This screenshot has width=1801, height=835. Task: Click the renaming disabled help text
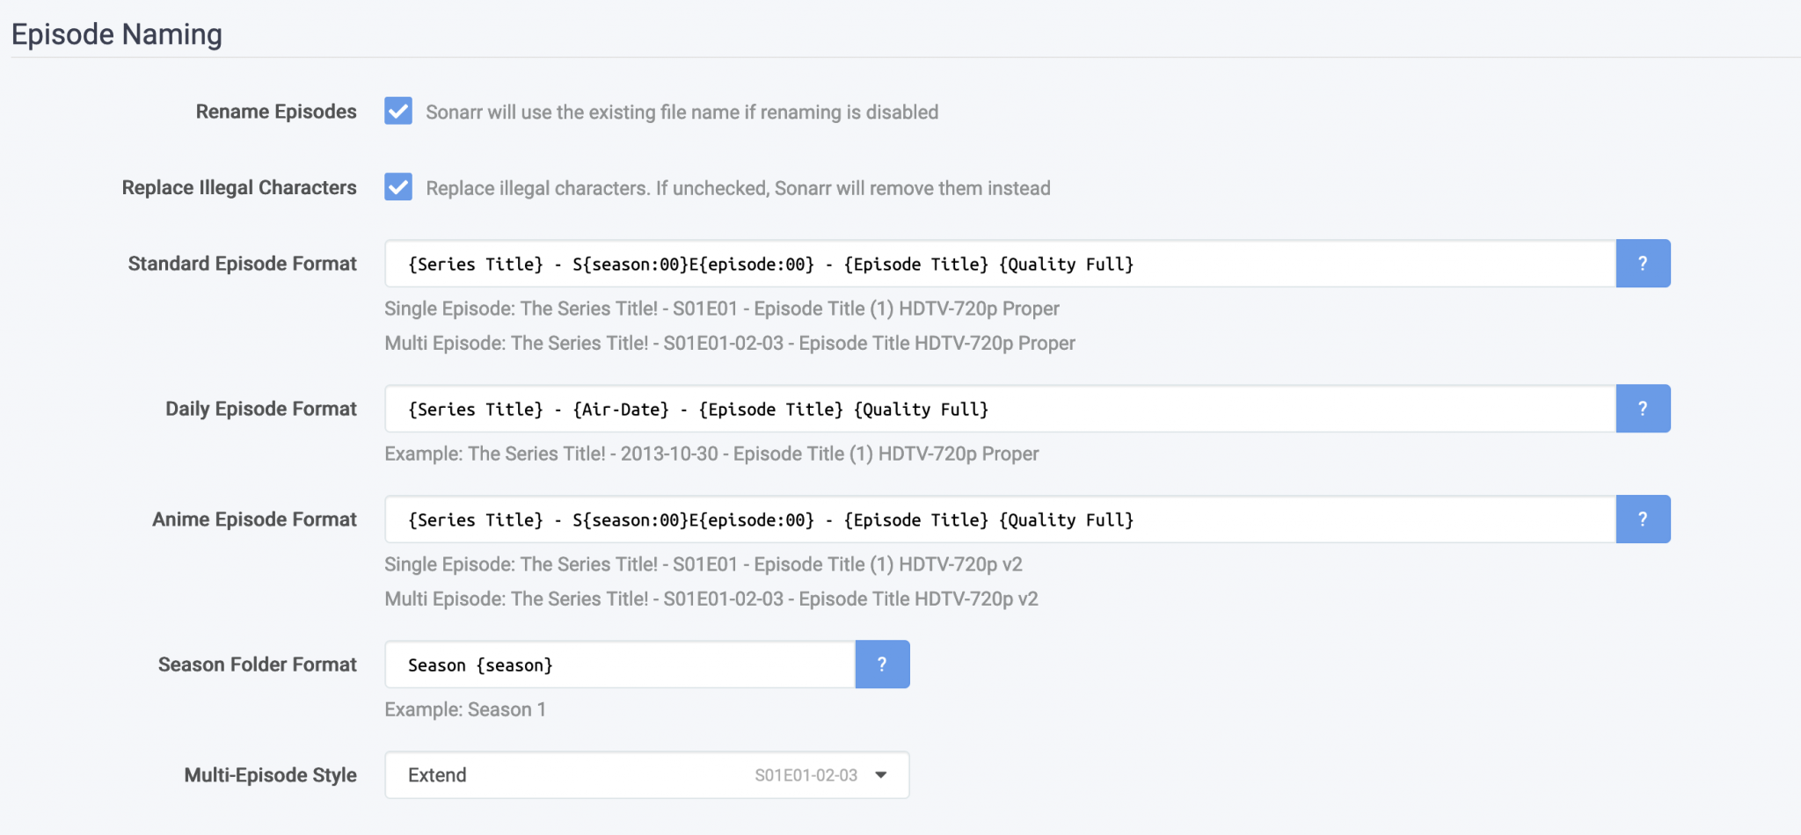(x=682, y=113)
